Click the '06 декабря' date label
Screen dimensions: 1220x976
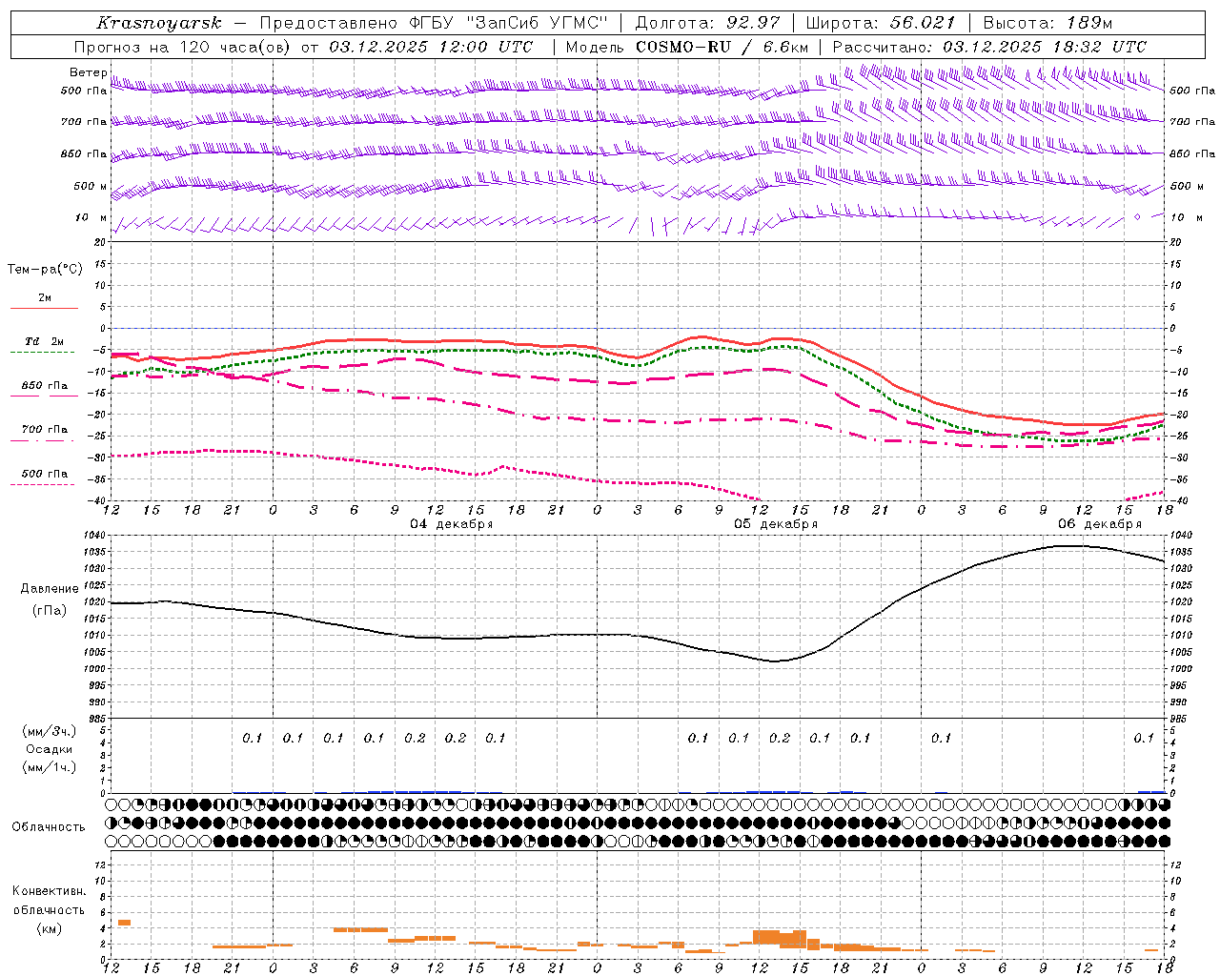(1100, 524)
